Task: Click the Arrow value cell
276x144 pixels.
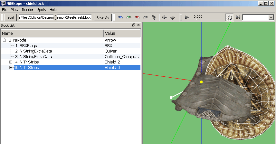Action: (110, 40)
